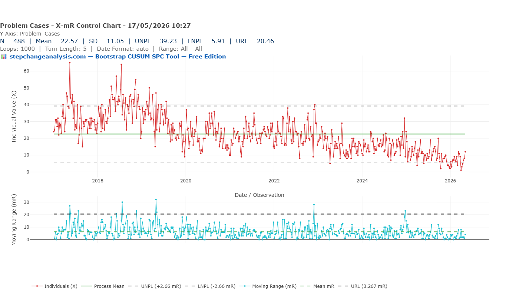Toggle Moving Range (mR) legend entry

(268, 286)
